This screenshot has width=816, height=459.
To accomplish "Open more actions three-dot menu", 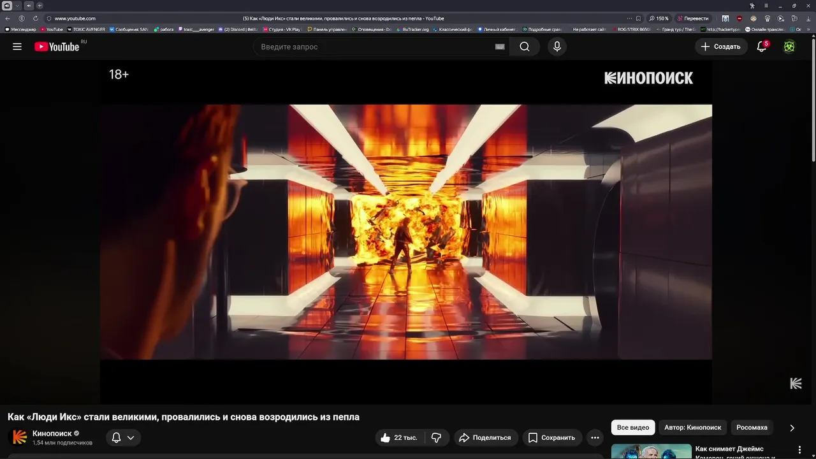I will click(595, 437).
